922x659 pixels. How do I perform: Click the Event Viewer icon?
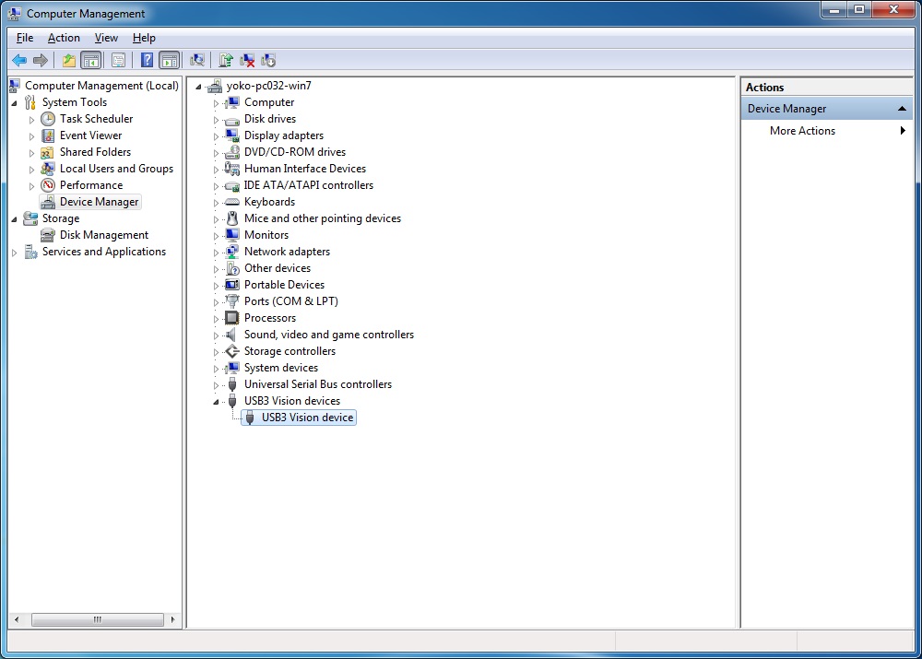pyautogui.click(x=48, y=135)
